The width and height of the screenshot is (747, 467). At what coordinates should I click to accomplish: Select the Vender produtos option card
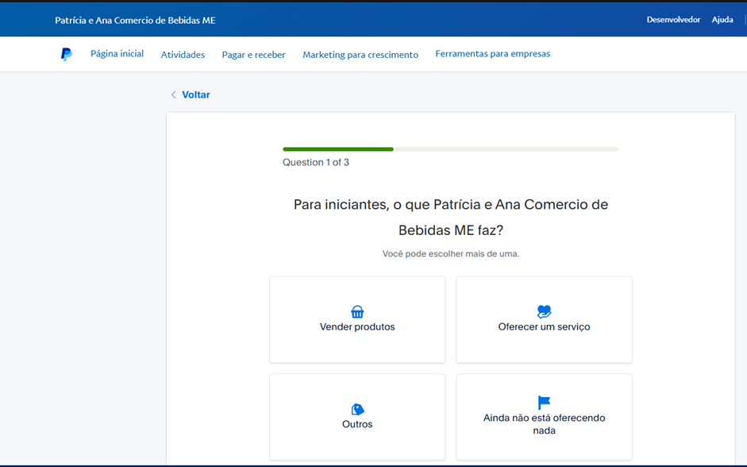coord(357,320)
